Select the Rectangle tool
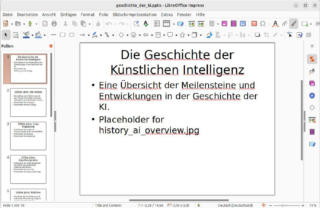Screen dimensions: 320x208 [x=62, y=35]
